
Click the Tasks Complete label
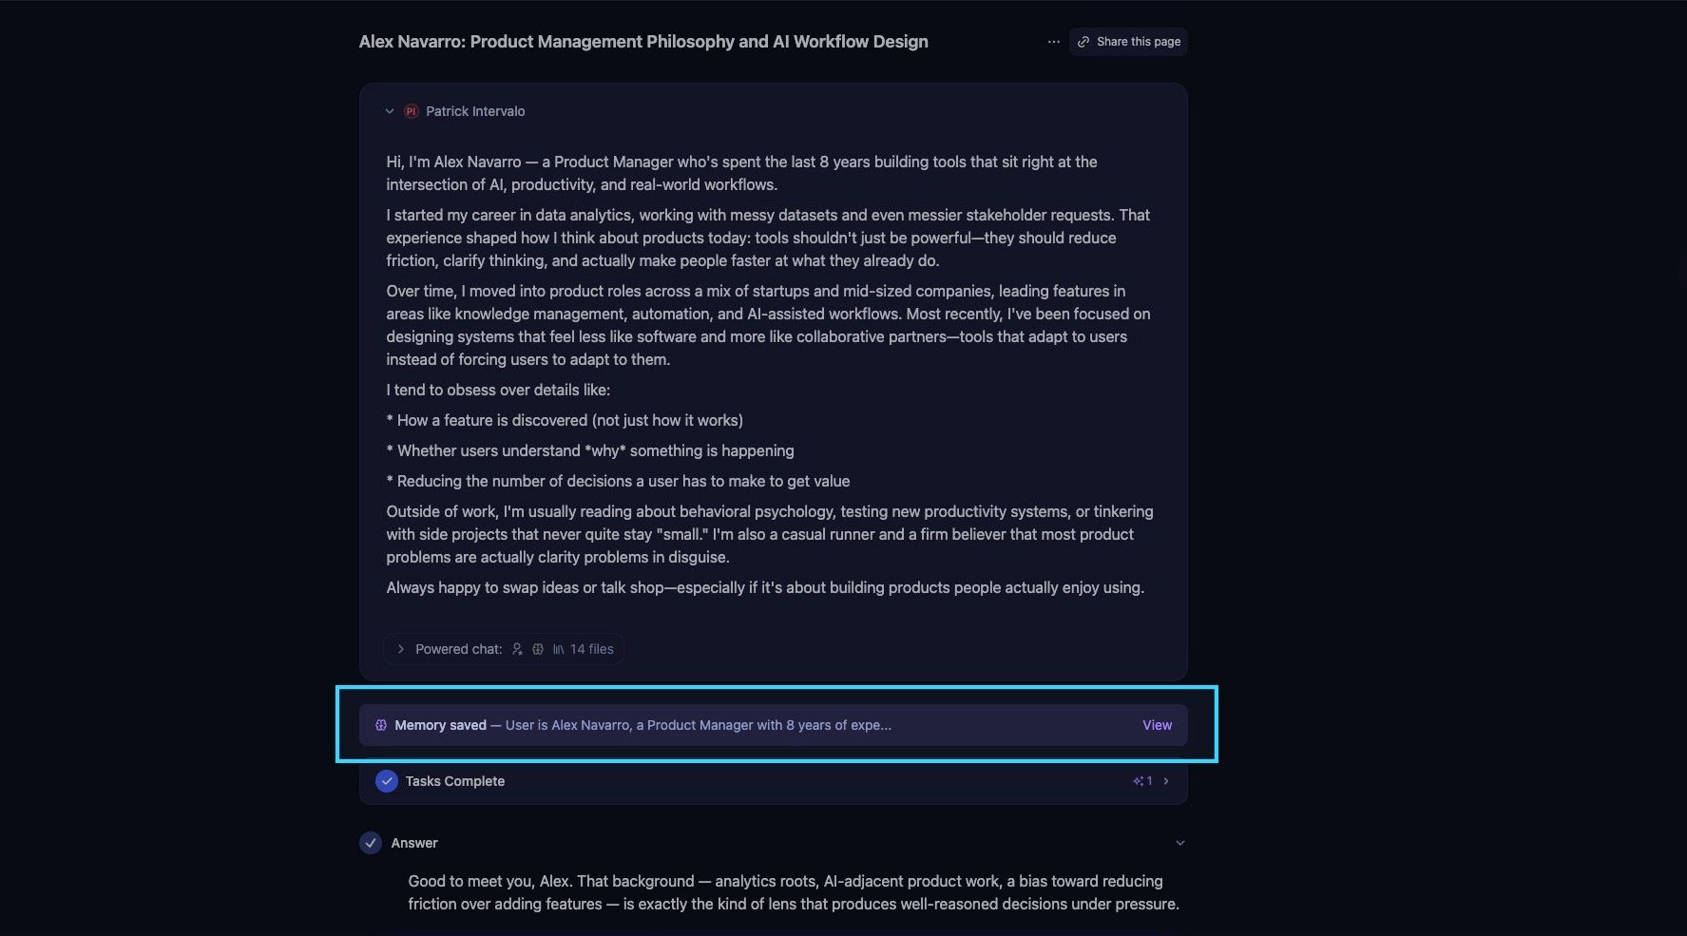click(455, 781)
